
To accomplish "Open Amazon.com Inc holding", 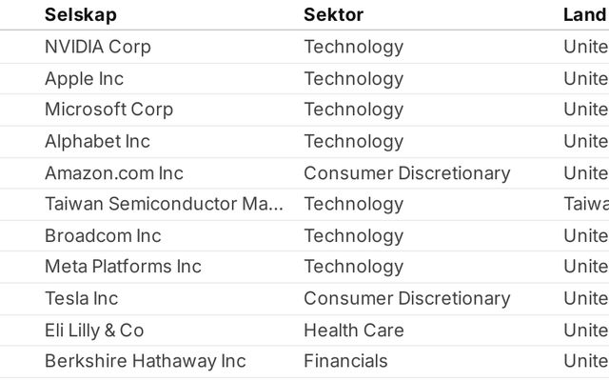I will point(114,173).
